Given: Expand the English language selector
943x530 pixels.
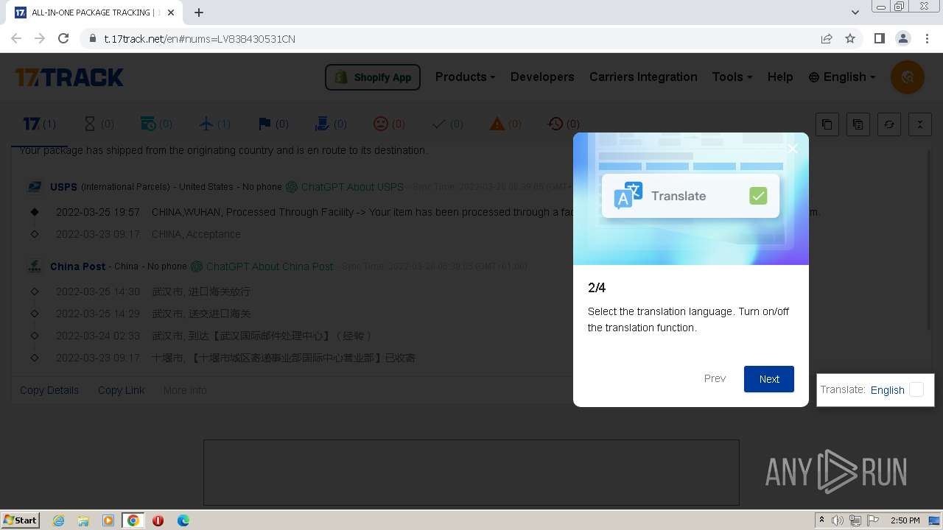Looking at the screenshot, I should point(842,77).
